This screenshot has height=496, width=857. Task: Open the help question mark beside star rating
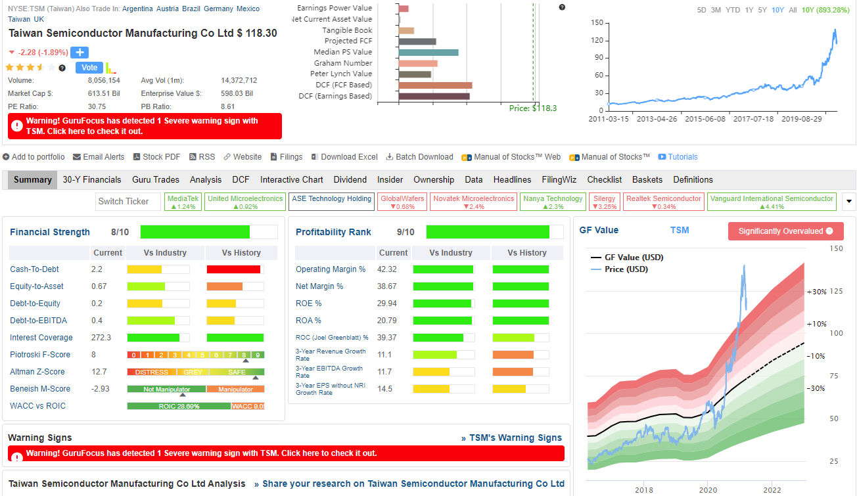coord(62,68)
